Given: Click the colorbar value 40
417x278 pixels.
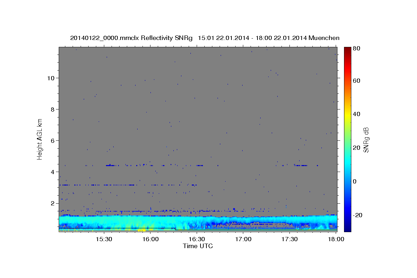Looking at the screenshot, I should 356,114.
